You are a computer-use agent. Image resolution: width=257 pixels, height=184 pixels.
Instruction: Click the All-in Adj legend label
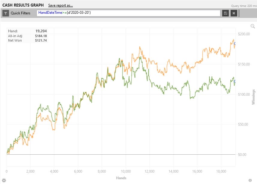tap(15, 36)
